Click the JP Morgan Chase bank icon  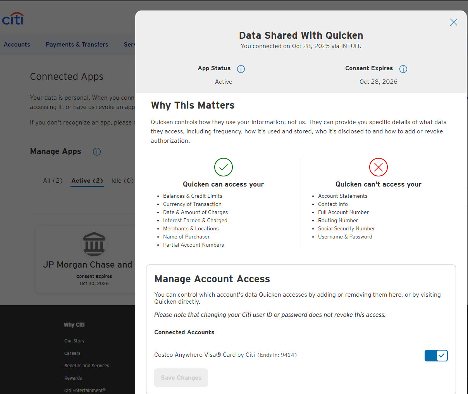click(94, 244)
